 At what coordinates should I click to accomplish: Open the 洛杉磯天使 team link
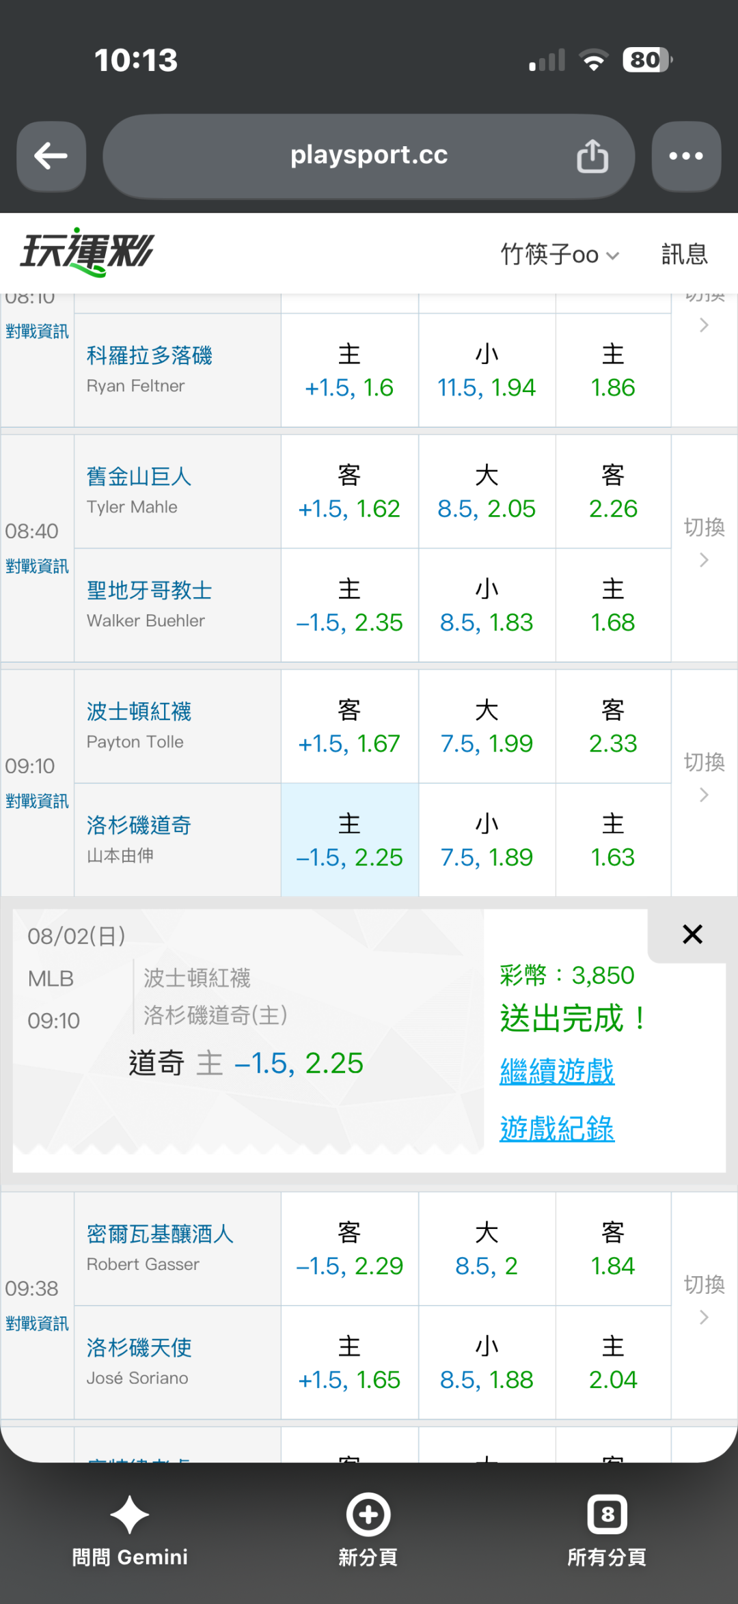tap(139, 1347)
